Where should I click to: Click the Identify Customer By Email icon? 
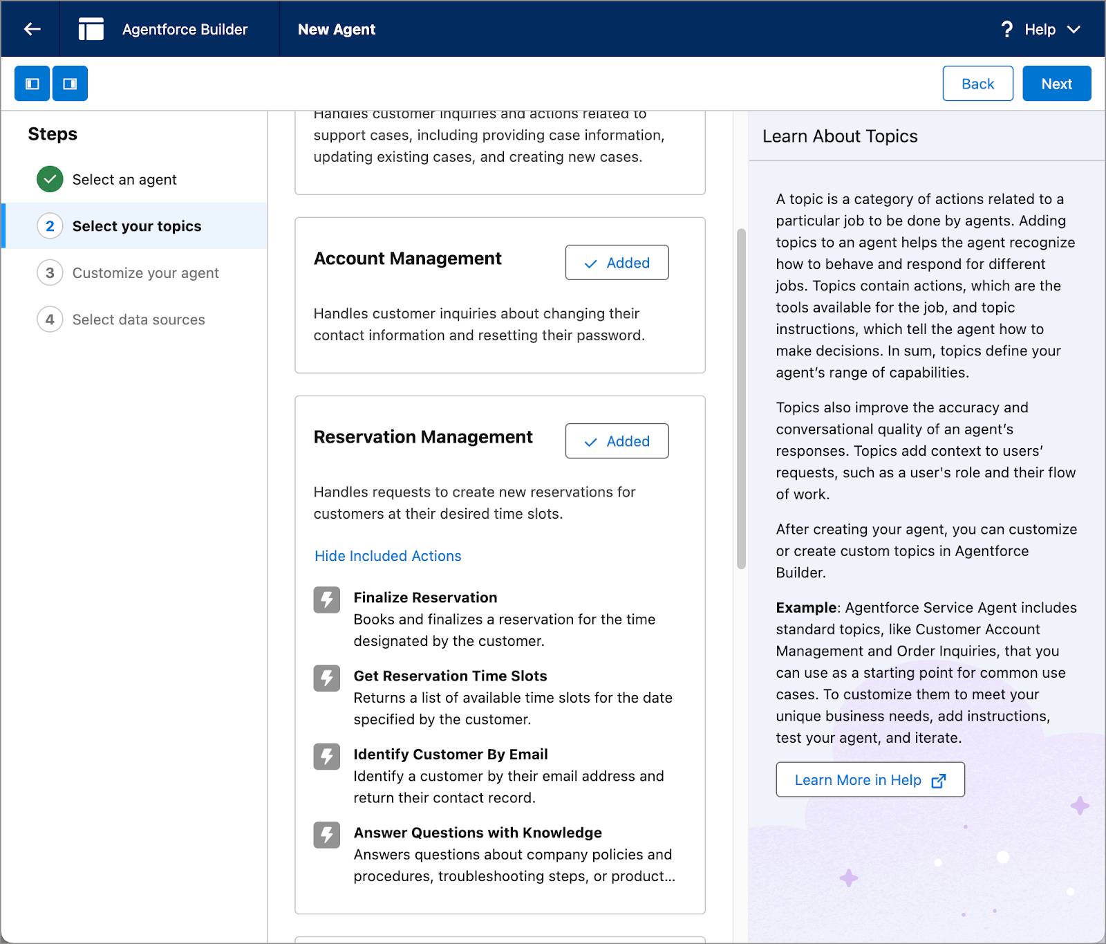327,757
